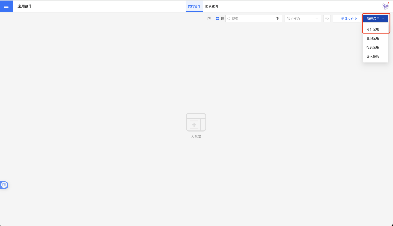Switch to grid card view
This screenshot has height=226, width=393.
[218, 19]
